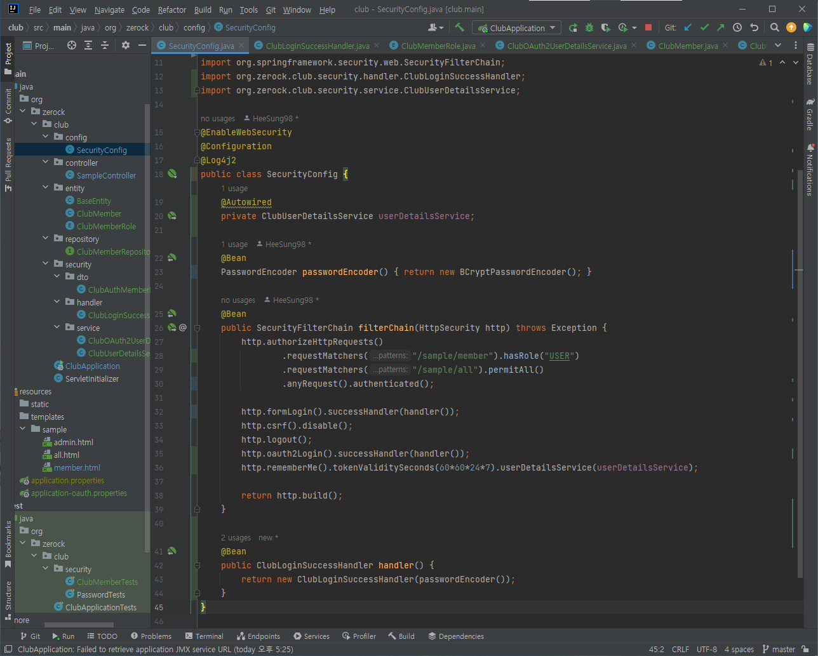Rerun ClubApplication from the toolbar
The height and width of the screenshot is (656, 818).
573,27
